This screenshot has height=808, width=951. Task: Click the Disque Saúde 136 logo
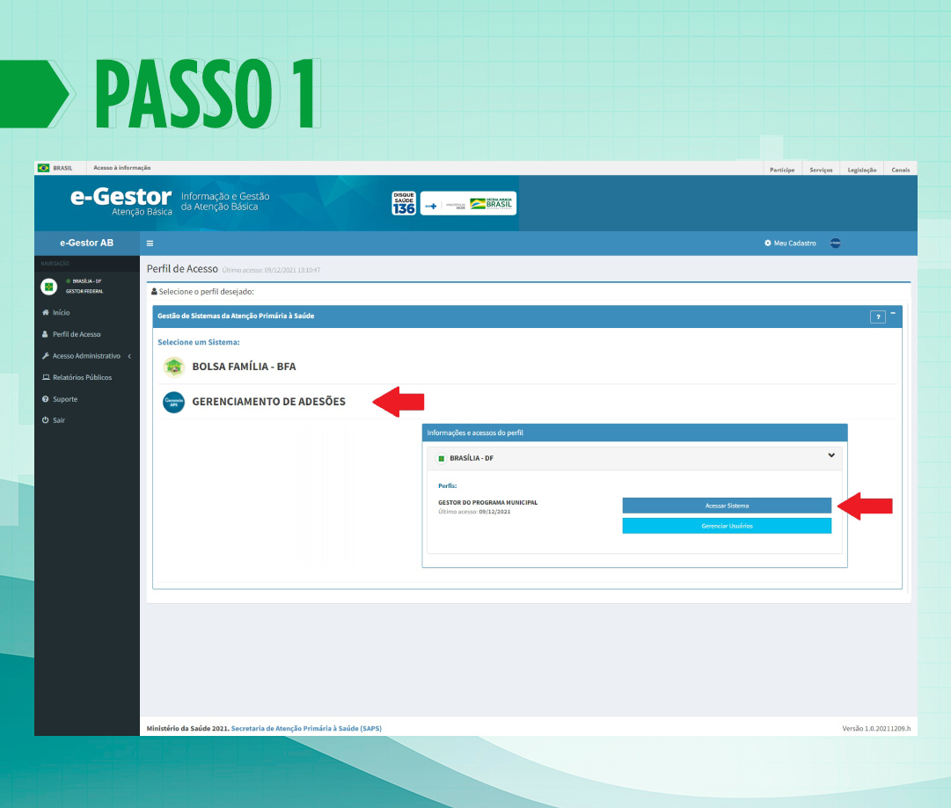[x=404, y=203]
